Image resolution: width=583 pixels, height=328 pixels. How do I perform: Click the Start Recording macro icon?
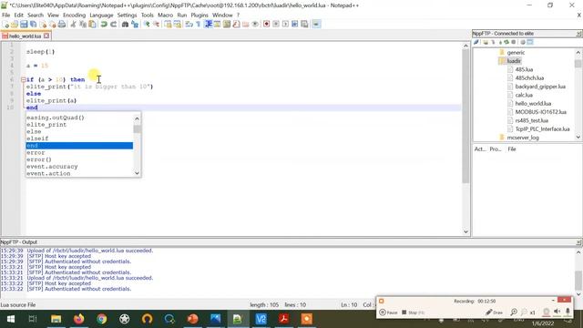click(266, 25)
